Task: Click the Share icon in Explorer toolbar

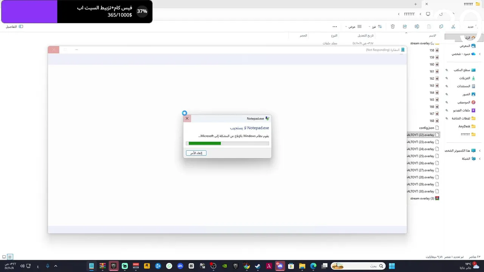Action: coord(405,26)
